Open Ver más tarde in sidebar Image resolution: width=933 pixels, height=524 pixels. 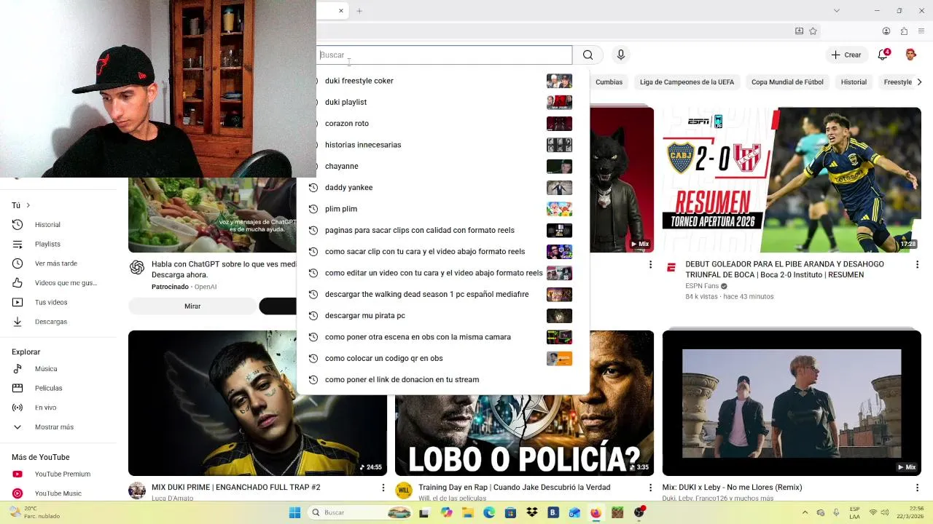pos(58,263)
